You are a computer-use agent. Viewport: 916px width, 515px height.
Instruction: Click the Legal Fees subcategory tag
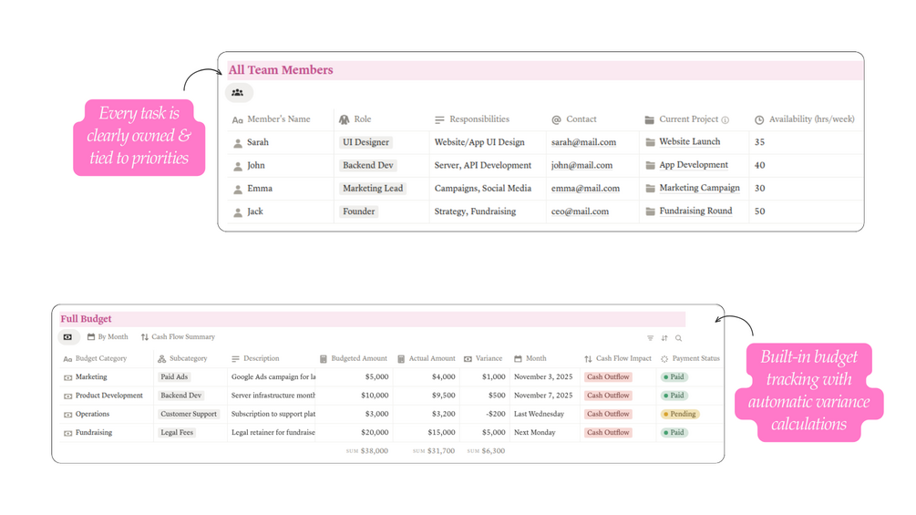[177, 433]
